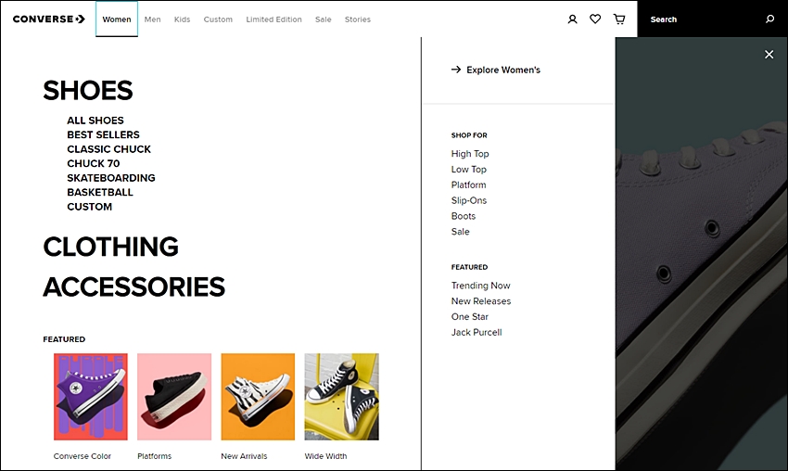Click the arrow beside Explore Women's
This screenshot has height=471, width=788.
[456, 70]
